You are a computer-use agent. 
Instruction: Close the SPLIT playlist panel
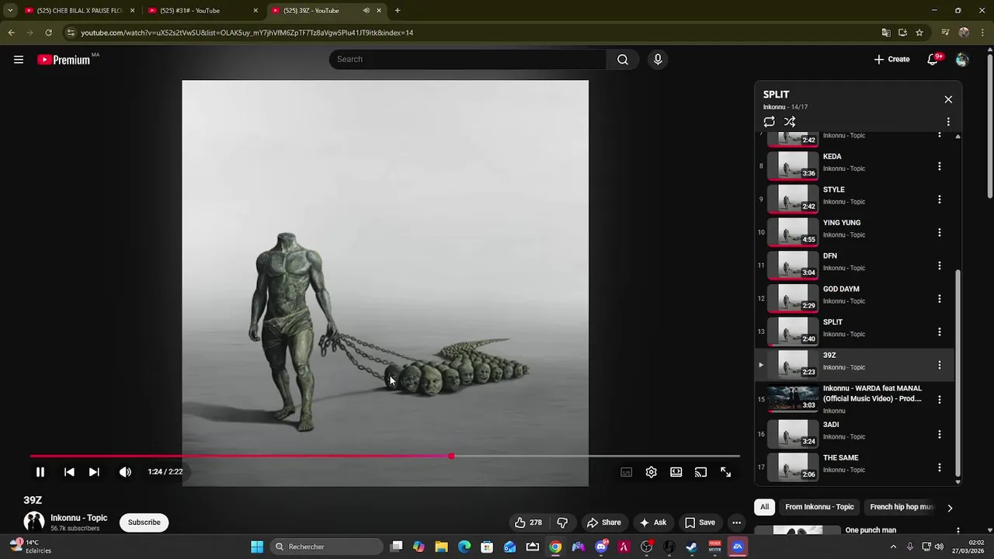point(948,99)
